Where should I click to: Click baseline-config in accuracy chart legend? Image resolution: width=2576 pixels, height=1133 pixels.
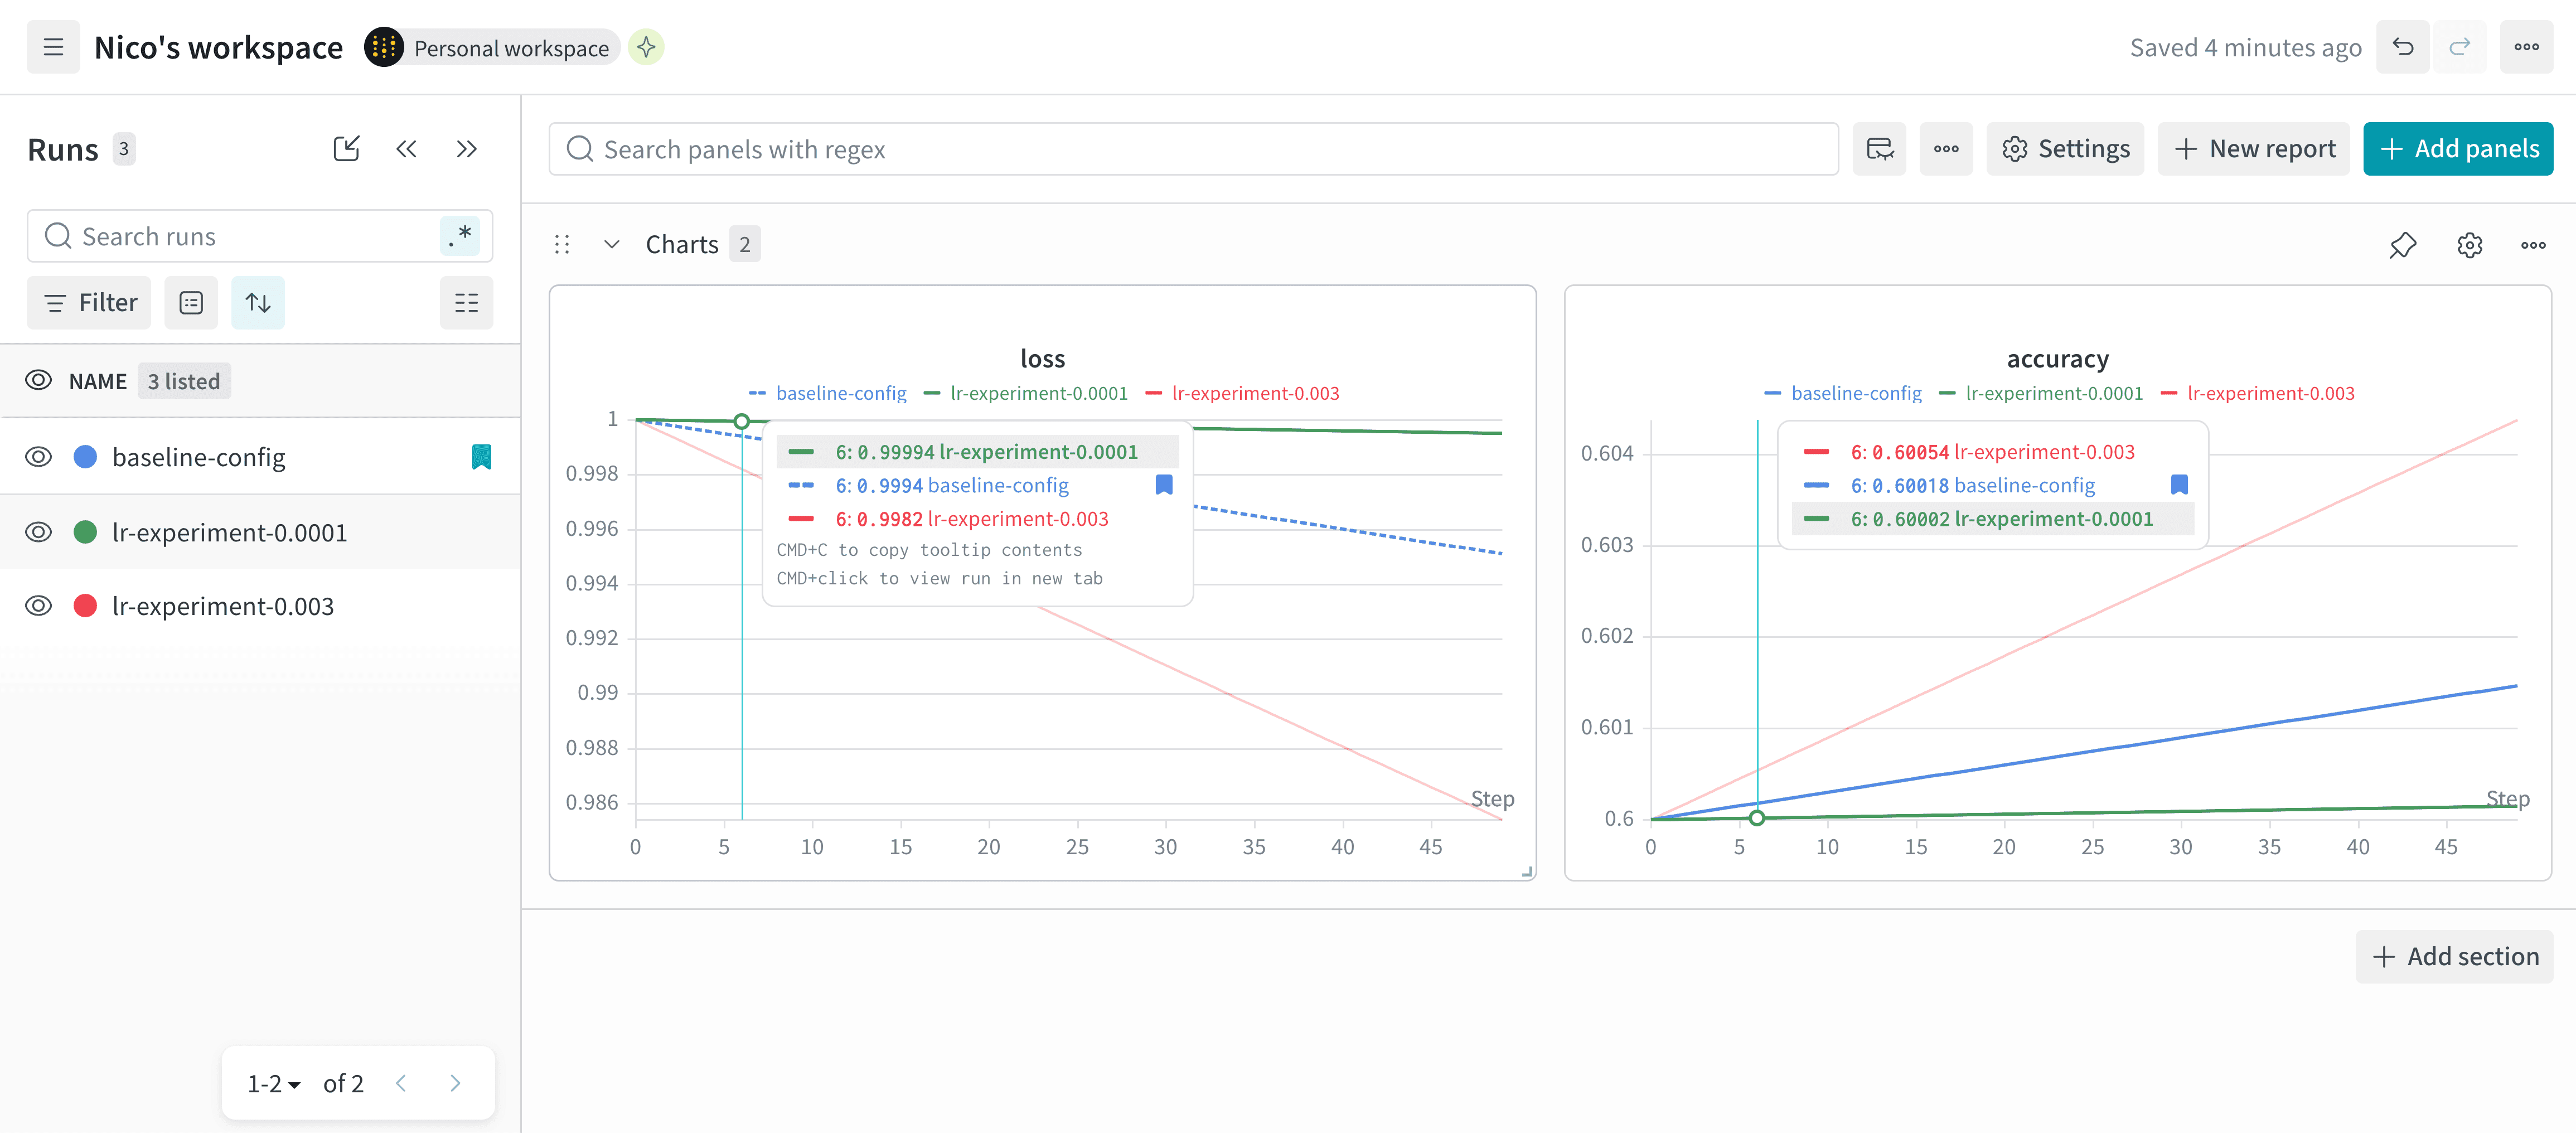[x=1843, y=393]
